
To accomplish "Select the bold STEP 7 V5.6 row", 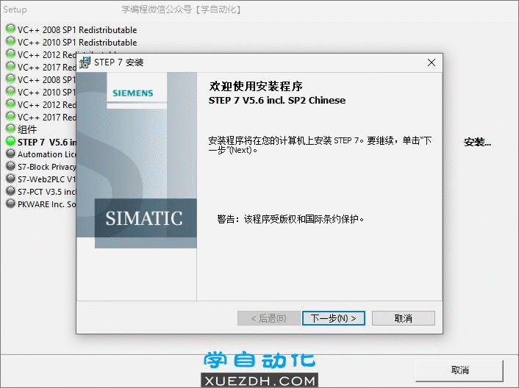I will click(46, 143).
